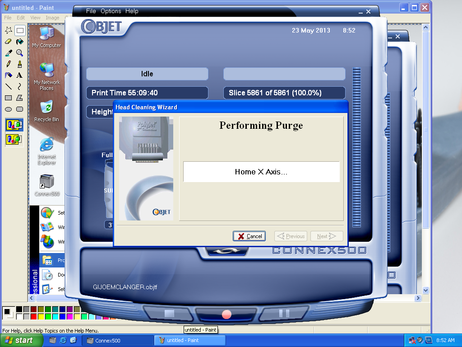Click Paint's horizontal scroll right arrow
This screenshot has width=462, height=347.
(418, 298)
